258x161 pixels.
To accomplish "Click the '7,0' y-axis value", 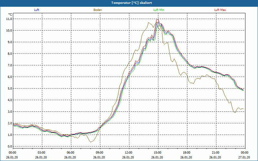I will 10,65.
